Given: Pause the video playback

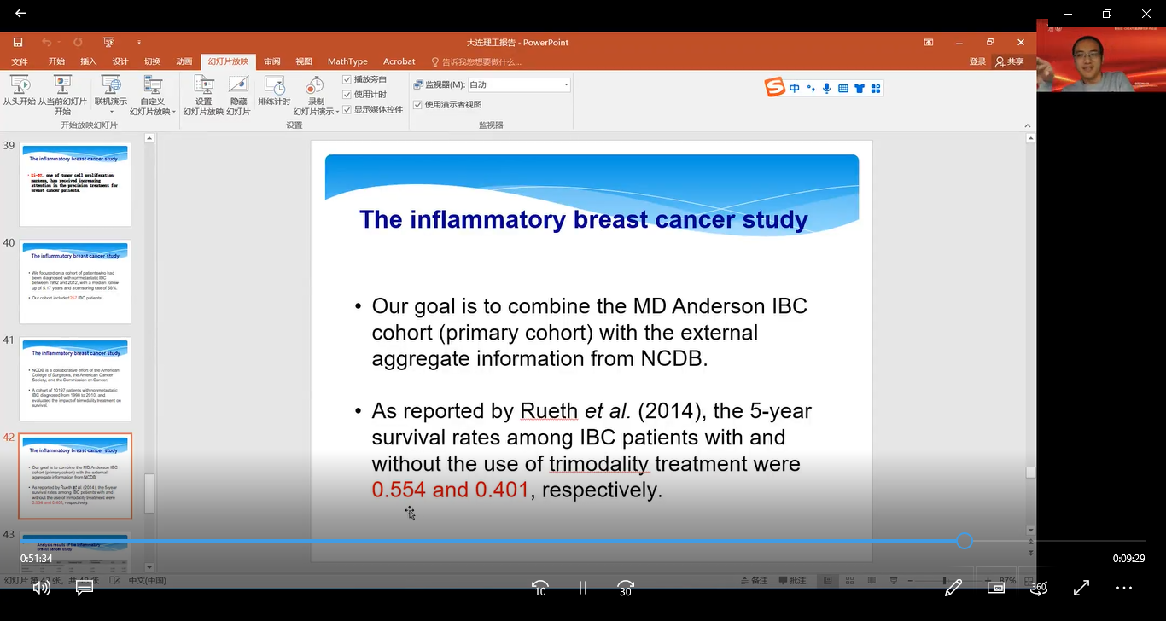Looking at the screenshot, I should pos(583,588).
